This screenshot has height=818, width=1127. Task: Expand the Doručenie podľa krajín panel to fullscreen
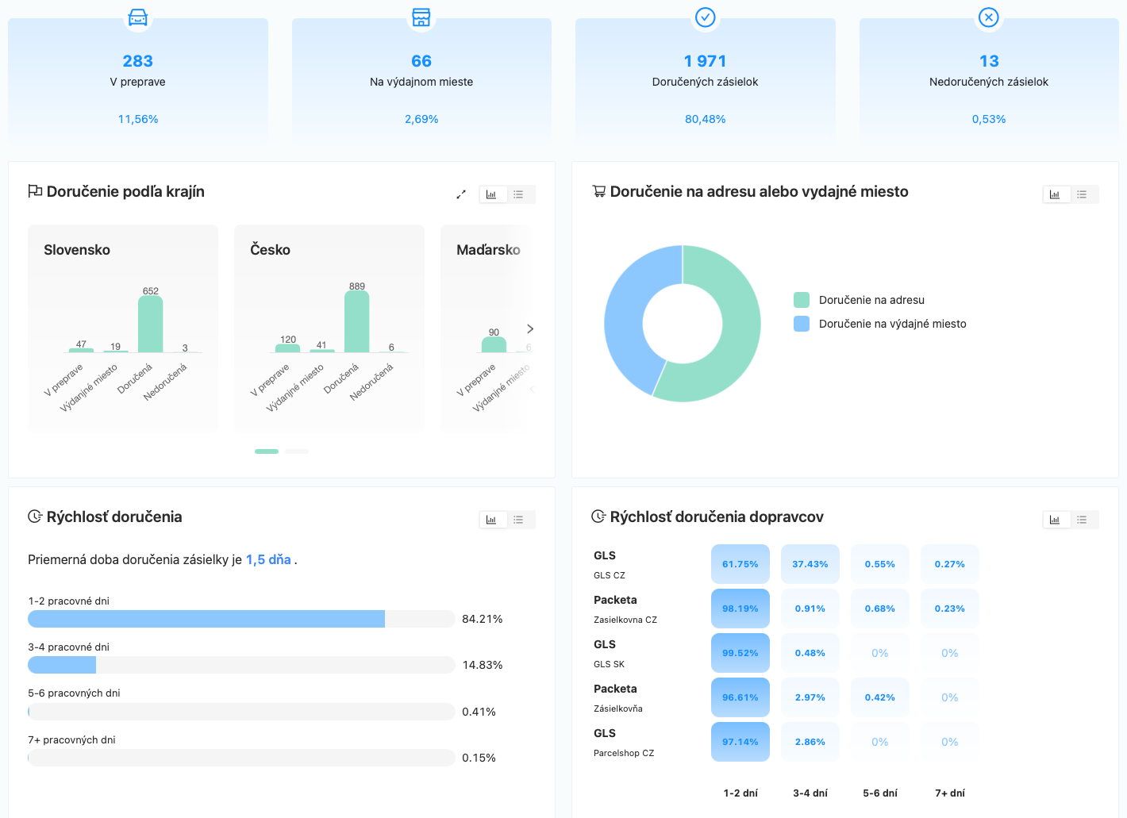(x=461, y=194)
